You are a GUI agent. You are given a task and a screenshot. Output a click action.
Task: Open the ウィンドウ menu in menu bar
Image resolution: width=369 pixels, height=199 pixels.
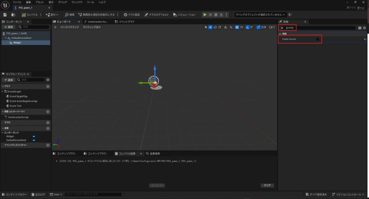pyautogui.click(x=77, y=2)
